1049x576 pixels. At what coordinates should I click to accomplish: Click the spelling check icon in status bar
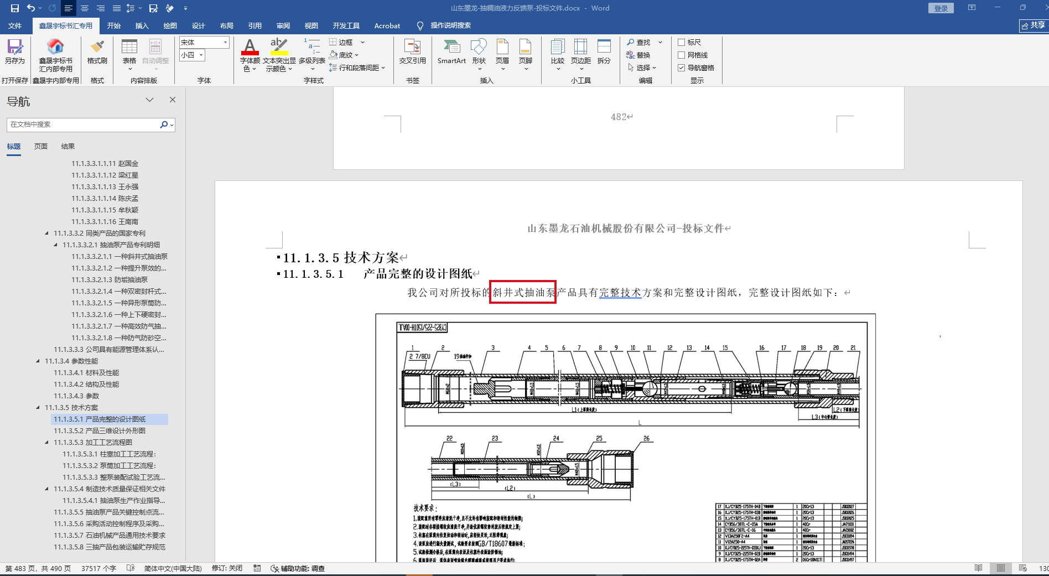click(131, 568)
